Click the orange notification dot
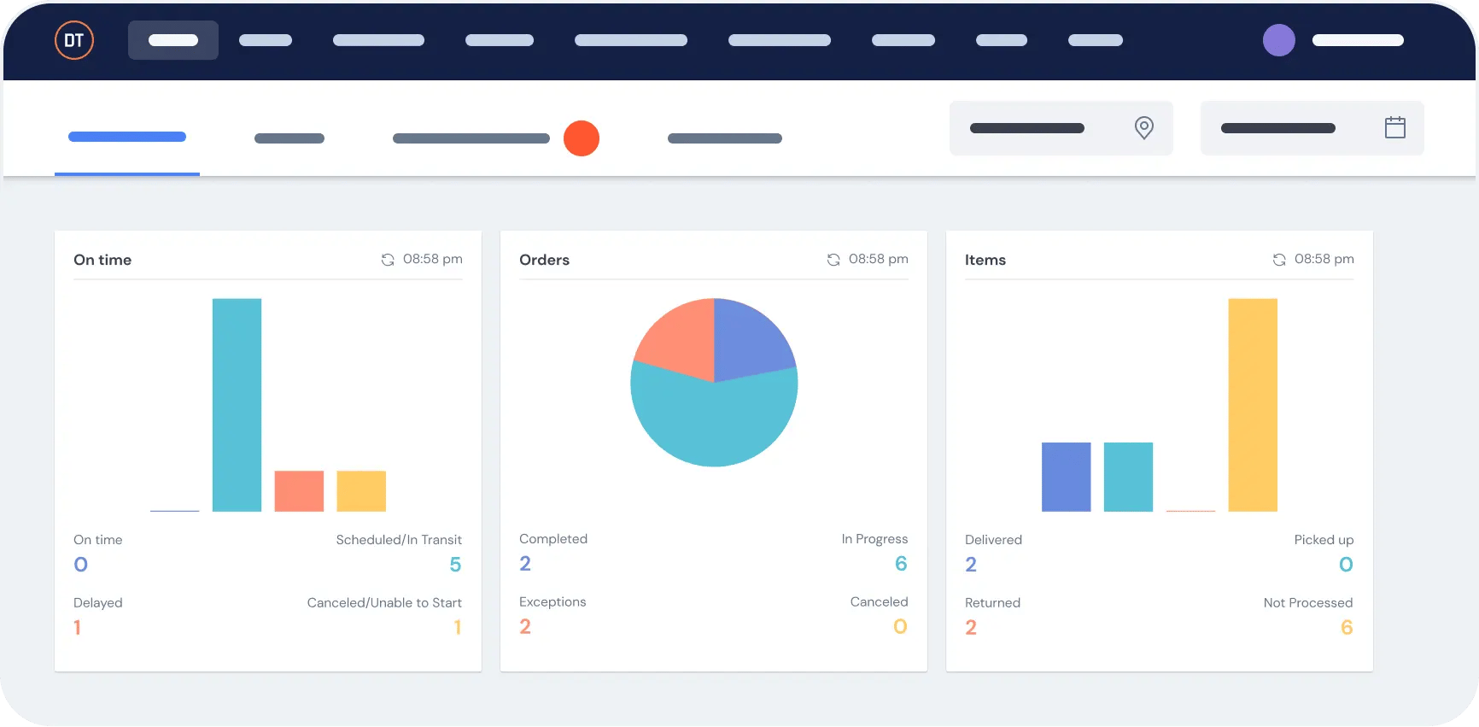 click(x=582, y=138)
